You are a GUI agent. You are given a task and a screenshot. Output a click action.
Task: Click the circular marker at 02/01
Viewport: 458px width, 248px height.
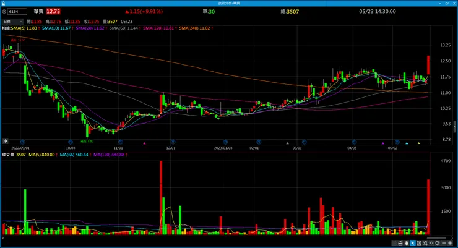(x=259, y=142)
